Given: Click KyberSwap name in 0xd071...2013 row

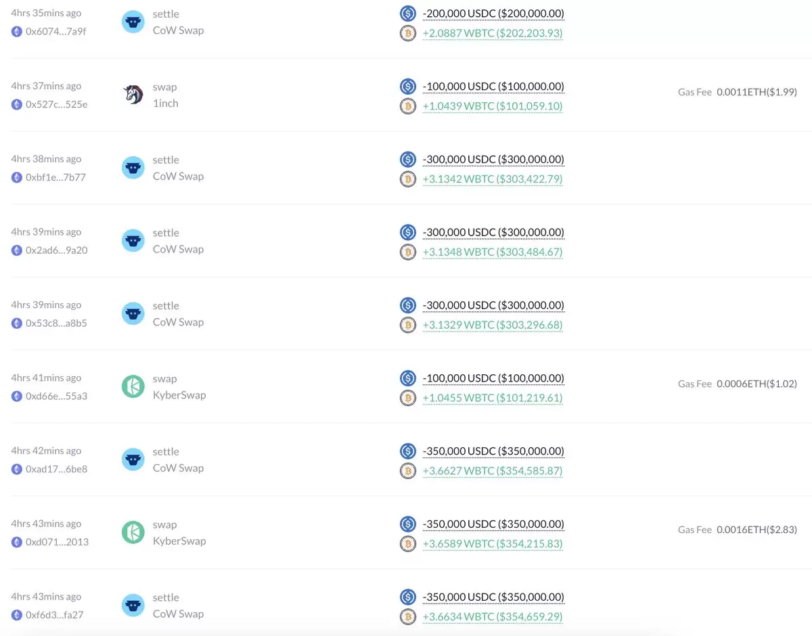Looking at the screenshot, I should point(179,541).
